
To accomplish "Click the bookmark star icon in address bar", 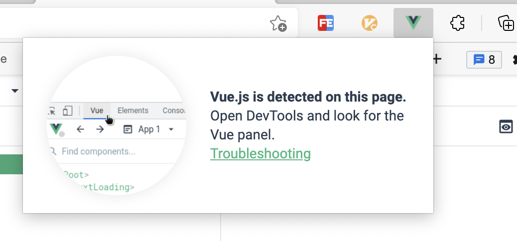I will point(278,23).
